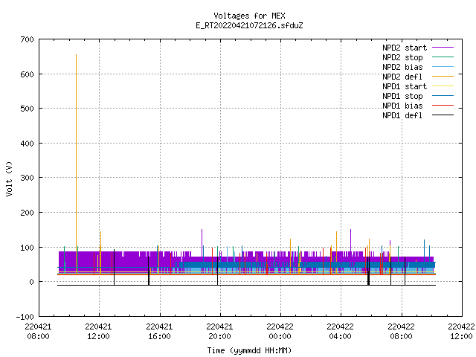Click the purple NPD2 start legend line
Image resolution: width=476 pixels, height=357 pixels.
(443, 48)
